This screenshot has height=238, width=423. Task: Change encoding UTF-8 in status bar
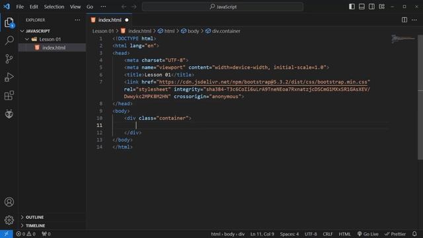coord(311,234)
